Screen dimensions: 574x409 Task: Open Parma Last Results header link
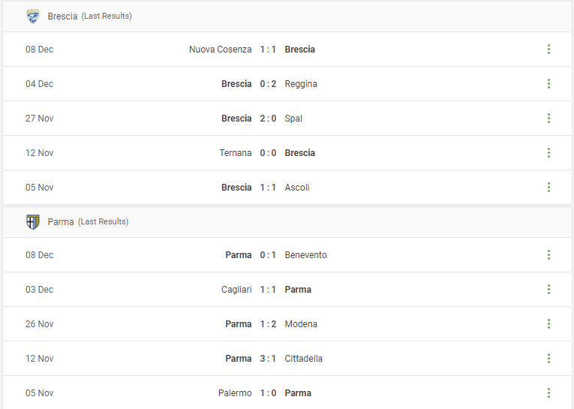point(88,222)
